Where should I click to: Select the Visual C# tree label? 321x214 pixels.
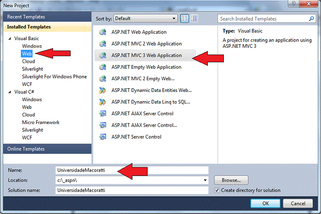[x=24, y=92]
